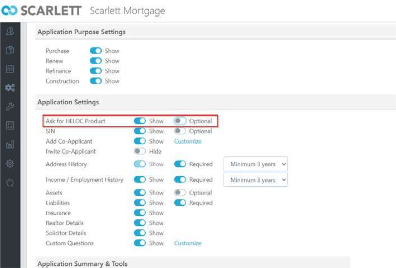This screenshot has height=268, width=396.
Task: Click Customize link for Add Co-Applicant
Action: [x=188, y=141]
